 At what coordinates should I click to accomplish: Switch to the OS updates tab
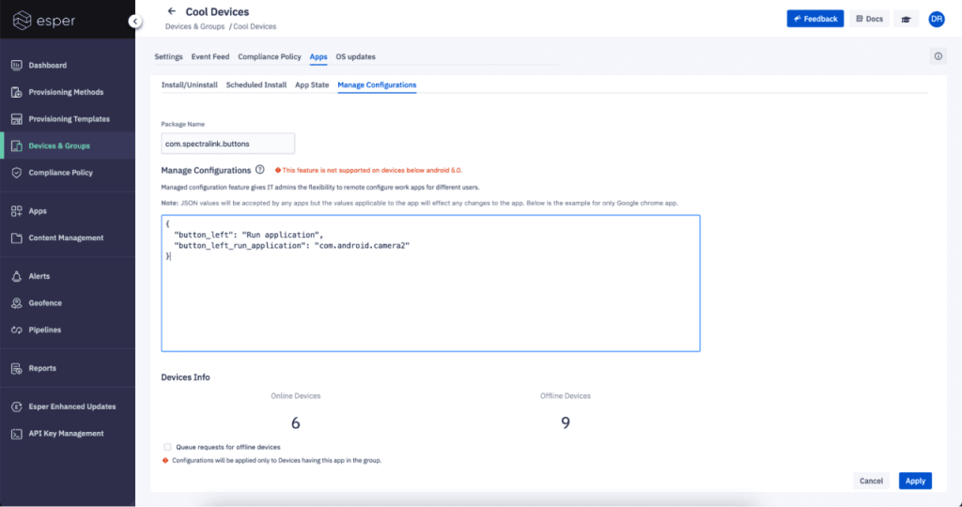click(355, 57)
